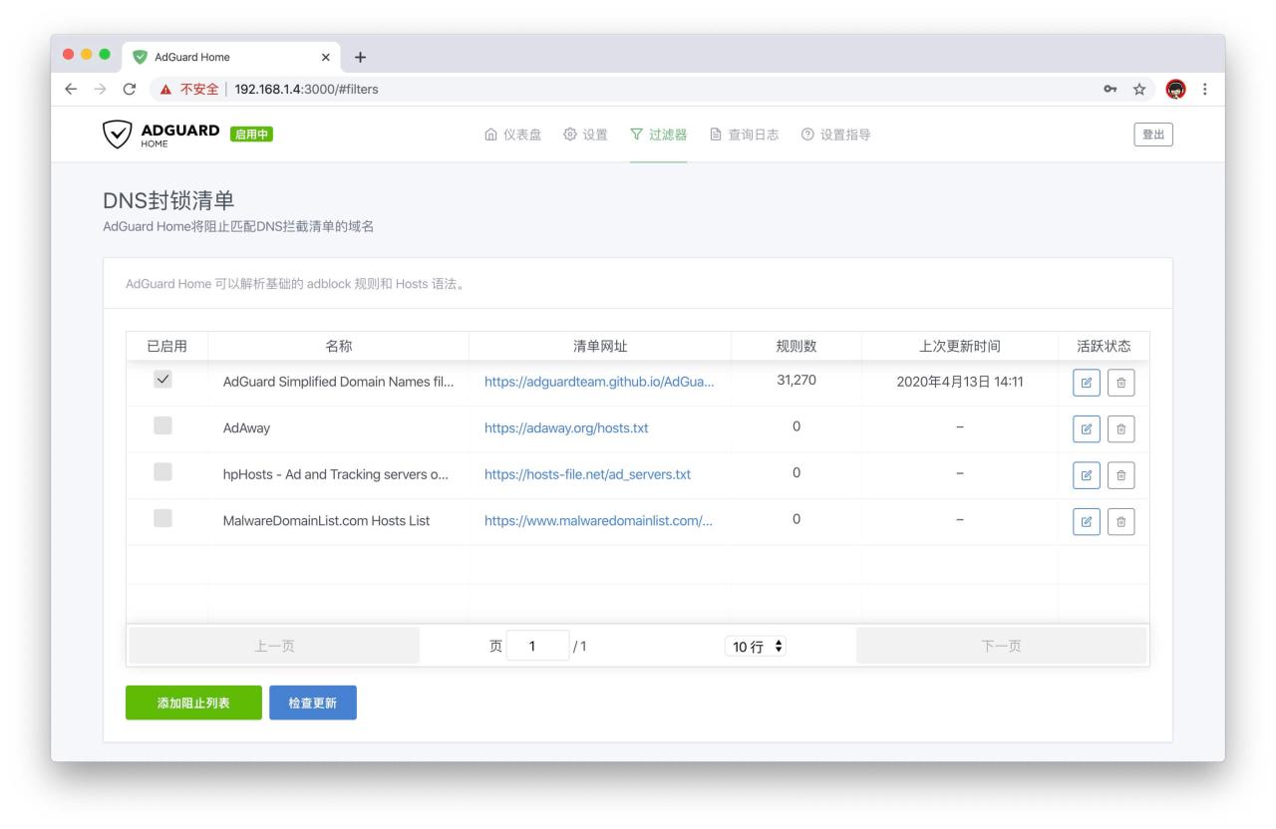Open the Chrome three-dot menu
Image resolution: width=1276 pixels, height=829 pixels.
1205,89
